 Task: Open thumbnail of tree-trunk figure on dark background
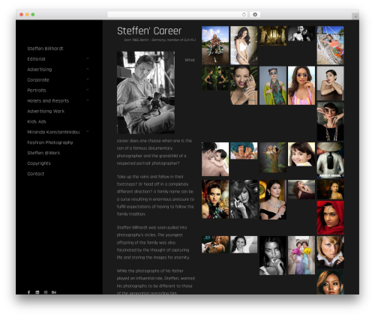tap(273, 157)
